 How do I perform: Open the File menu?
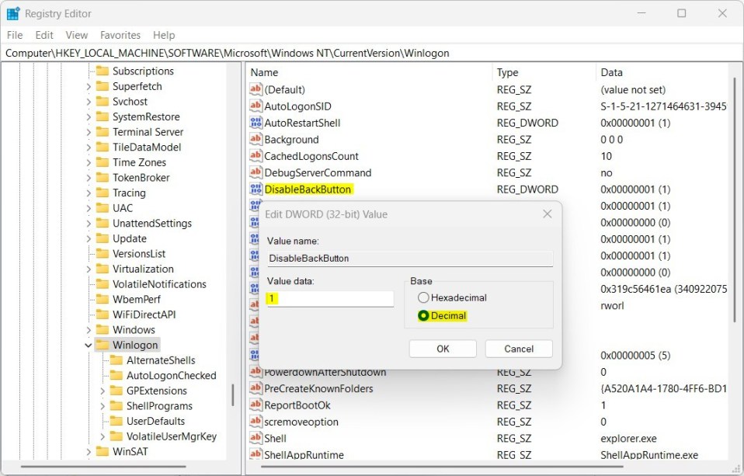coord(15,35)
